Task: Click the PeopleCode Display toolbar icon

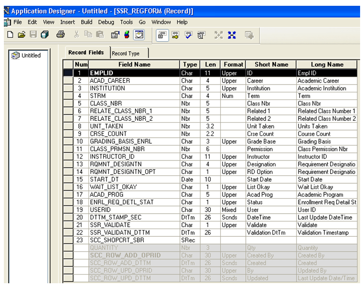Action: point(201,35)
